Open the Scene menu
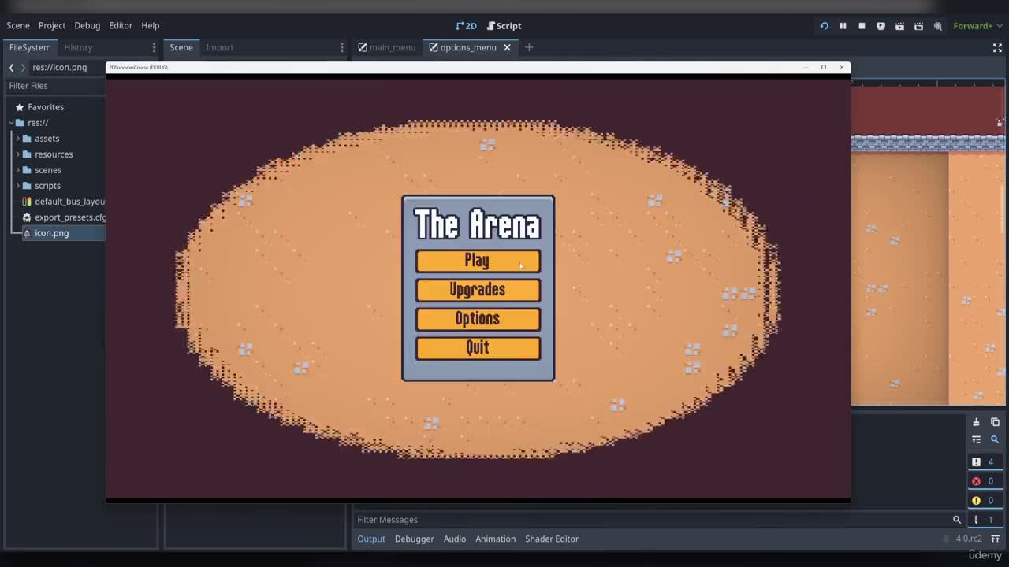This screenshot has width=1009, height=567. click(18, 25)
